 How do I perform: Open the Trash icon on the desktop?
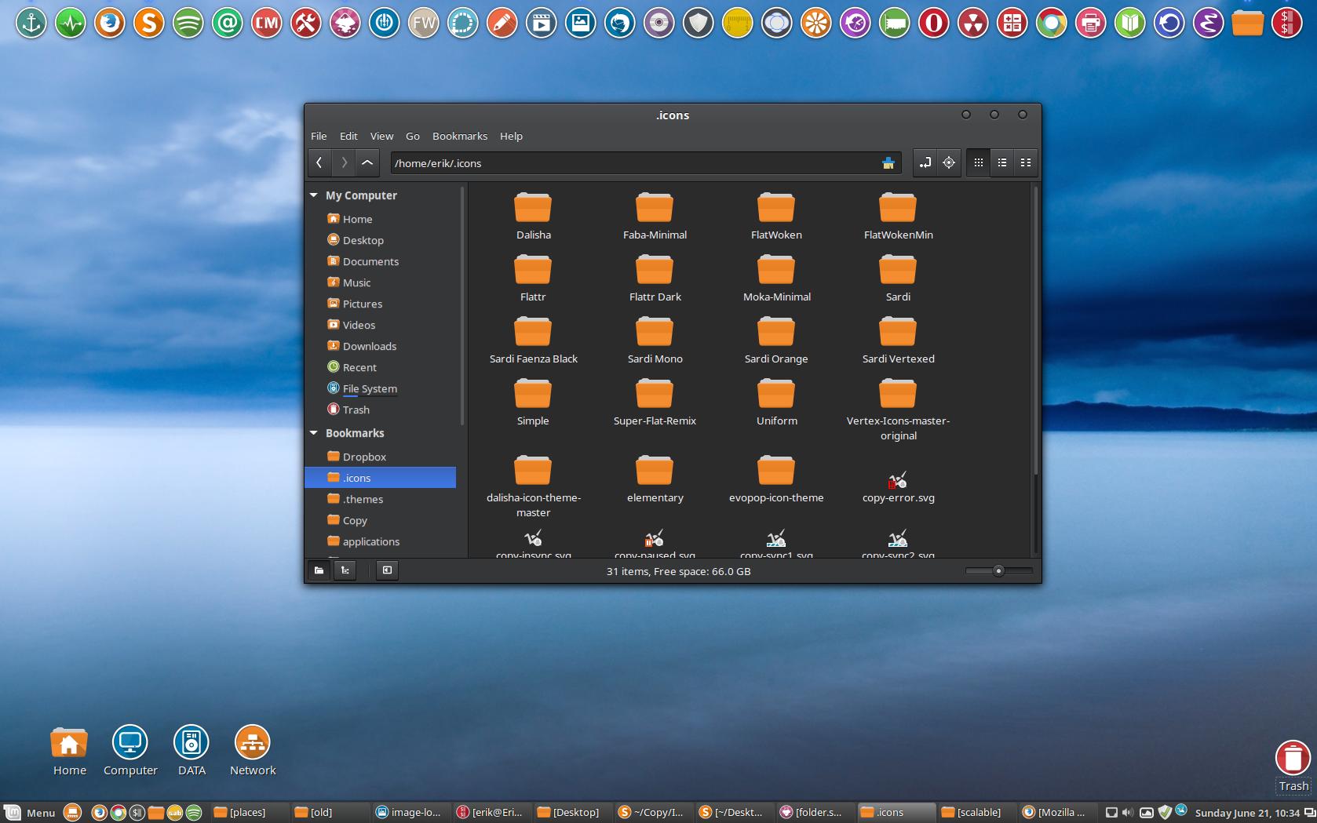(x=1293, y=759)
